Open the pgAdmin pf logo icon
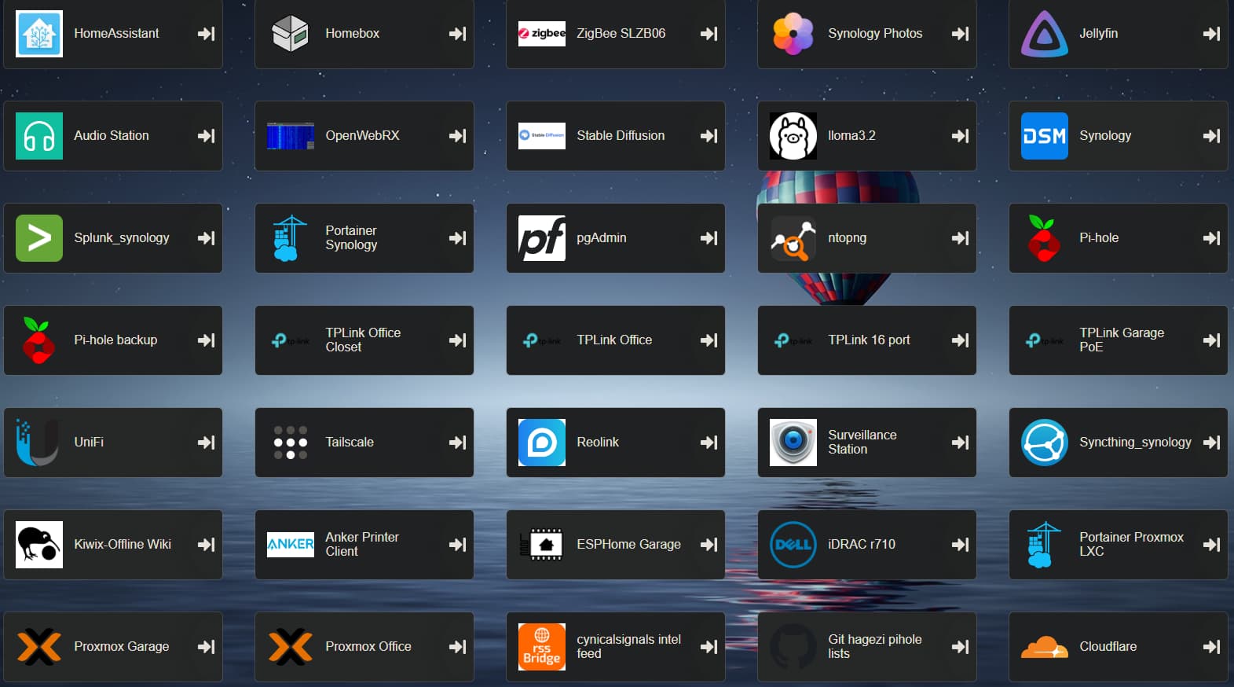1234x687 pixels. pyautogui.click(x=541, y=238)
